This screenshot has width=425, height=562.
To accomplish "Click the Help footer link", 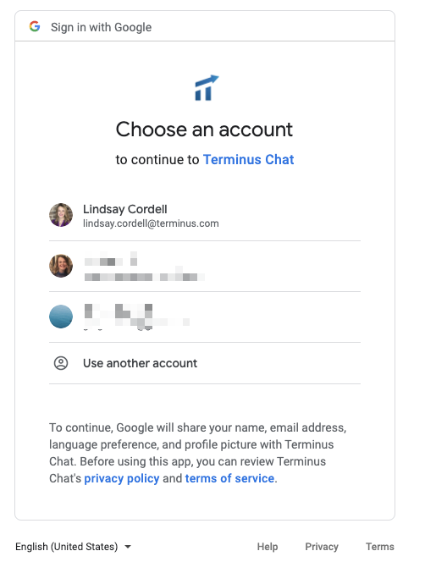I will (268, 547).
